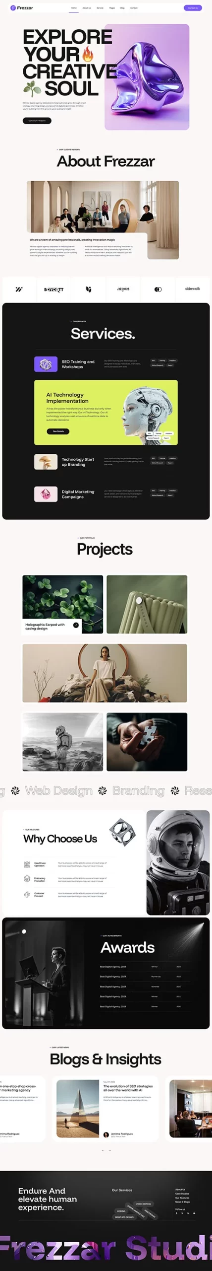Open the astronaut on rocks project thumbnail
The height and width of the screenshot is (1271, 212).
coord(63,742)
